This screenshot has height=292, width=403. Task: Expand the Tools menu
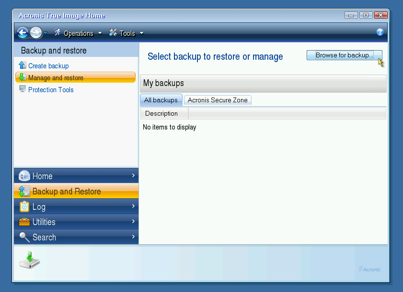[x=127, y=33]
